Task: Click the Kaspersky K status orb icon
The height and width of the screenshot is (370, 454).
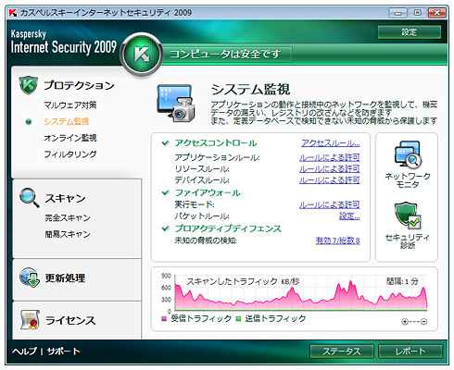Action: [x=142, y=55]
